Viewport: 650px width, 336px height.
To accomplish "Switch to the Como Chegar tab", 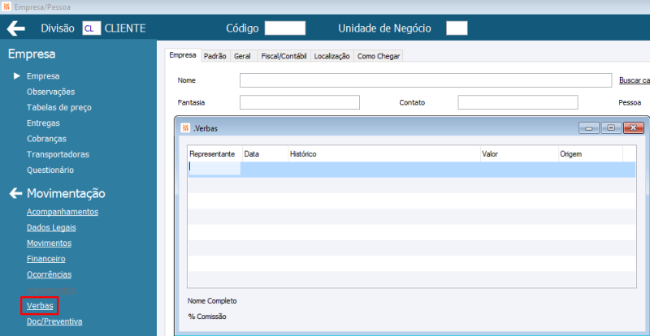I will pos(379,56).
